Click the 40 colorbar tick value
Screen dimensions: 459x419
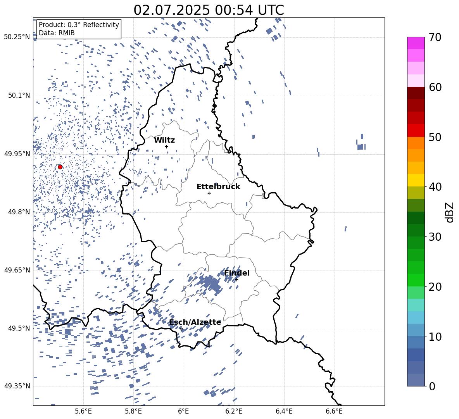435,187
